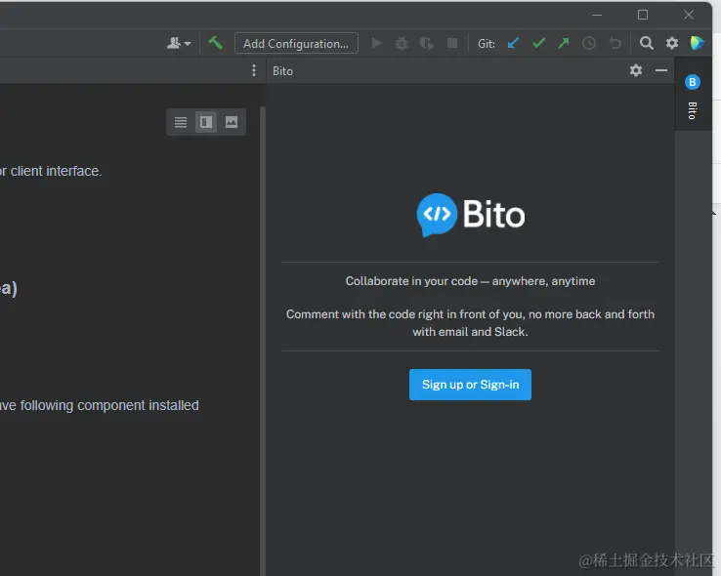Viewport: 721px width, 576px height.
Task: Minimize the IDE window
Action: [597, 15]
